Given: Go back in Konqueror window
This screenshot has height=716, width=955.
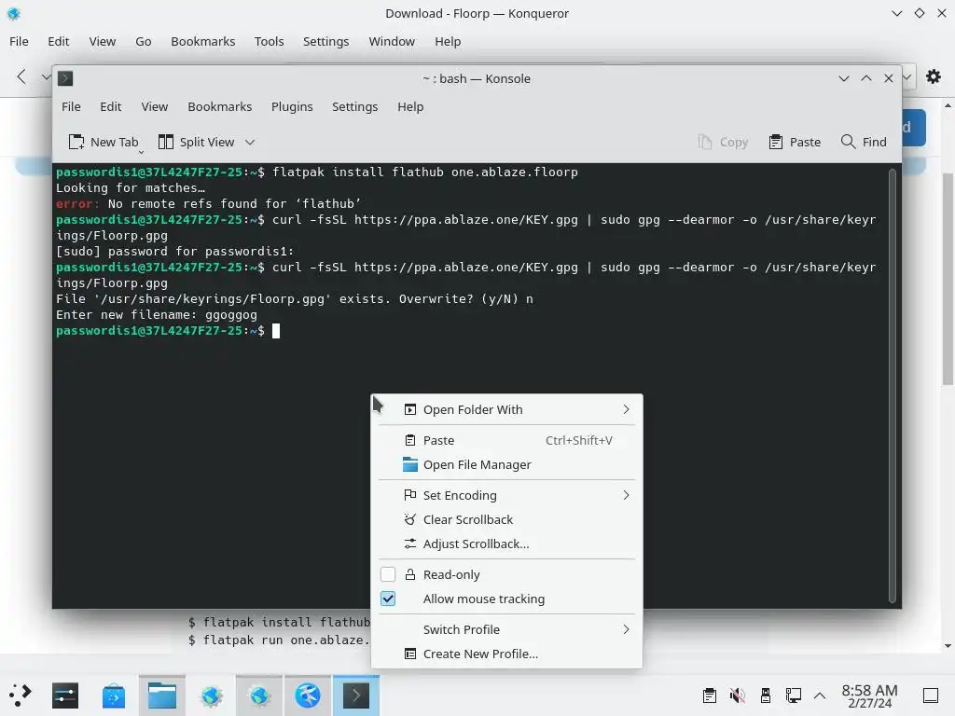Looking at the screenshot, I should (x=22, y=76).
